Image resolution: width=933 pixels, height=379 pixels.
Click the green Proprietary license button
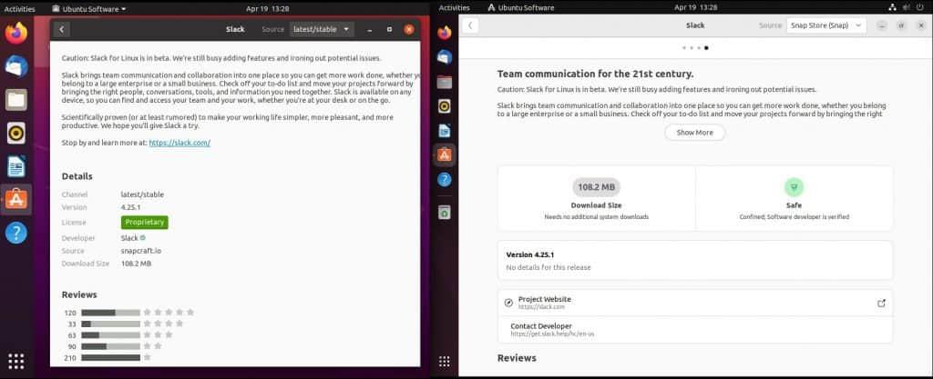[144, 223]
